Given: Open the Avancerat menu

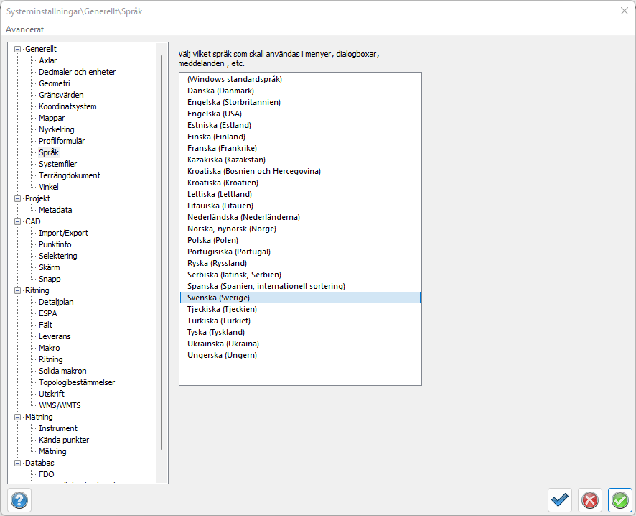Looking at the screenshot, I should (x=25, y=29).
